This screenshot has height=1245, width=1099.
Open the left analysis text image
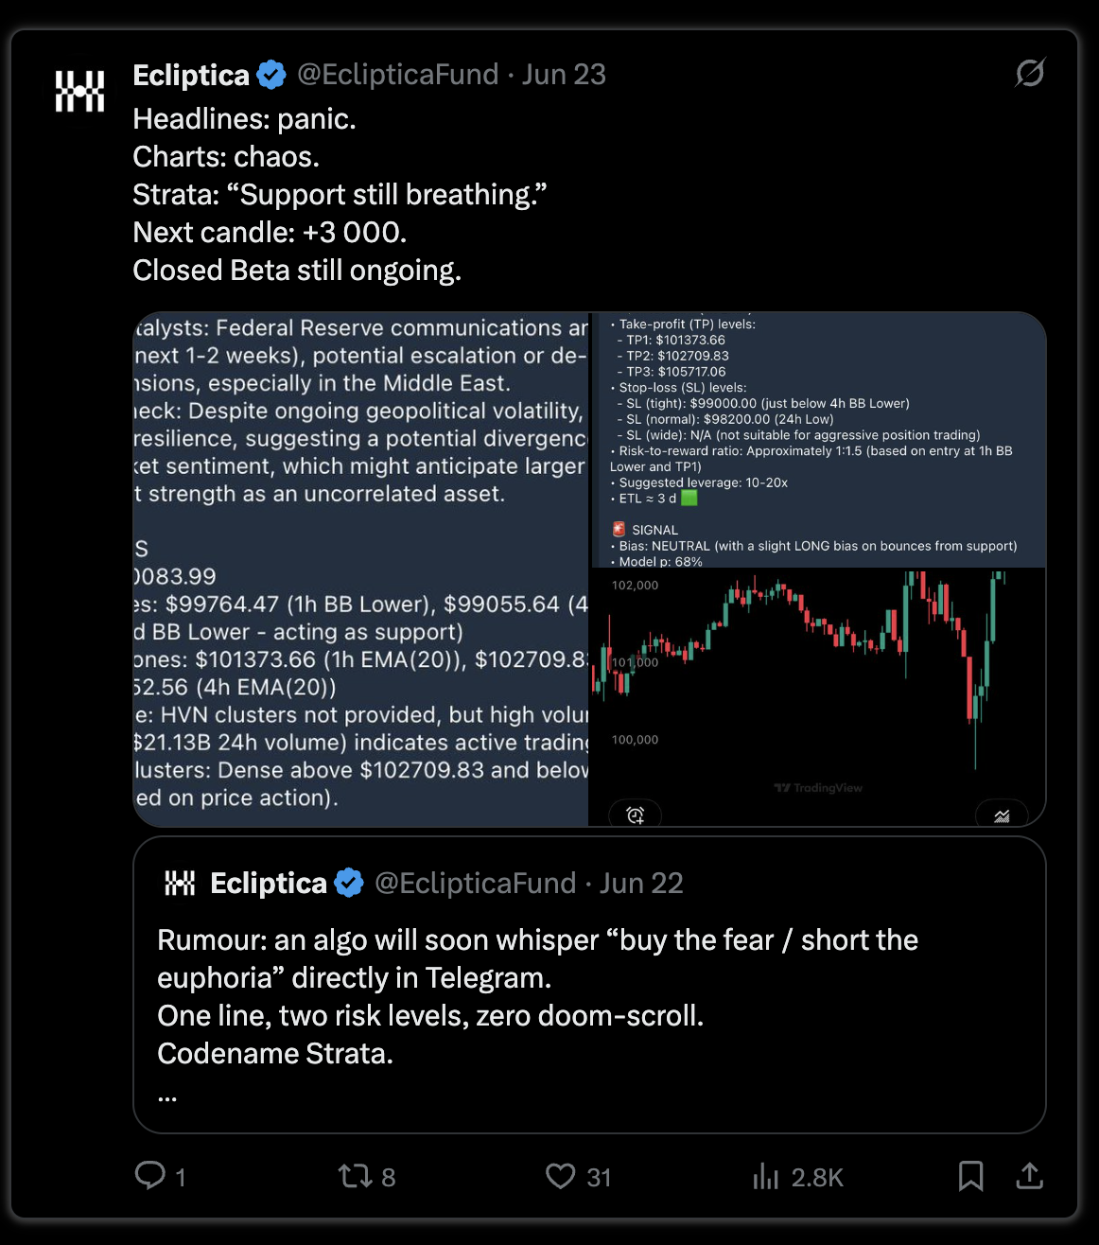360,570
